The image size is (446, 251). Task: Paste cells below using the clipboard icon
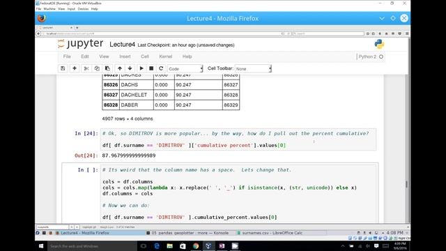[107, 68]
